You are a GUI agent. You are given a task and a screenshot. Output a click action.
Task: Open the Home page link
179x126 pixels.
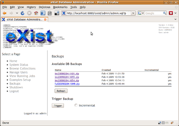pyautogui.click(x=13, y=61)
